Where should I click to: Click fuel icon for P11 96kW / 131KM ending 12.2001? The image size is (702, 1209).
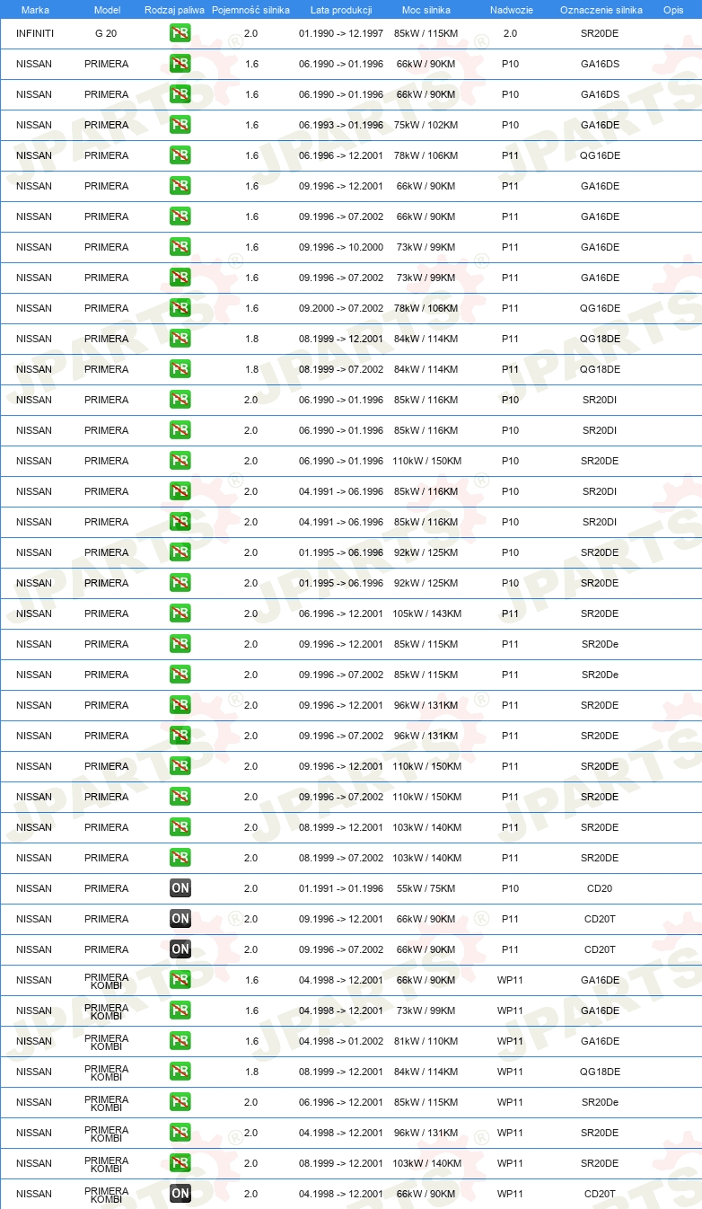click(x=180, y=705)
